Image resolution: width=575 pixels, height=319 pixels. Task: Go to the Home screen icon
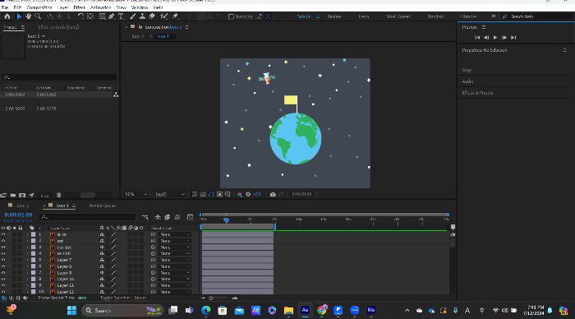tap(7, 16)
